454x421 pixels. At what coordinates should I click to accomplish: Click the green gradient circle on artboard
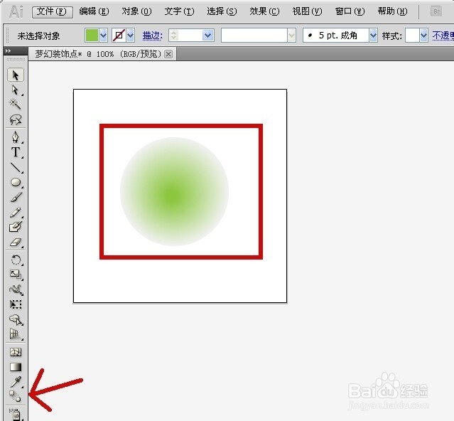pos(174,191)
